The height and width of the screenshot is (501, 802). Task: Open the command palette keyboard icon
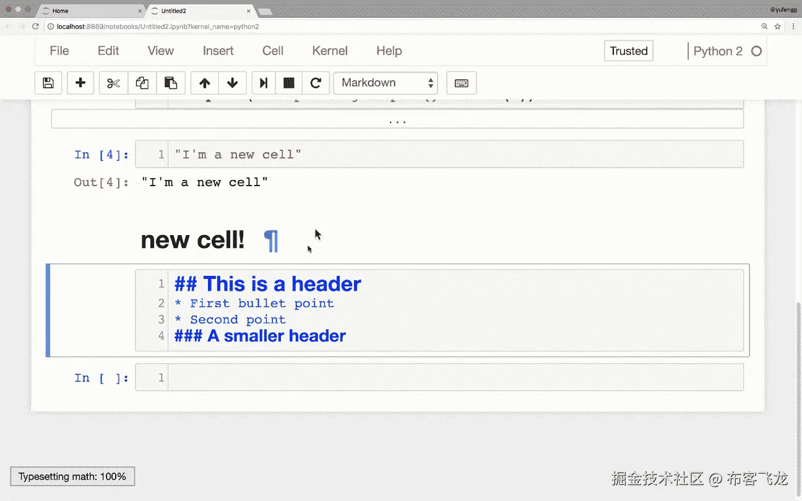click(x=462, y=83)
